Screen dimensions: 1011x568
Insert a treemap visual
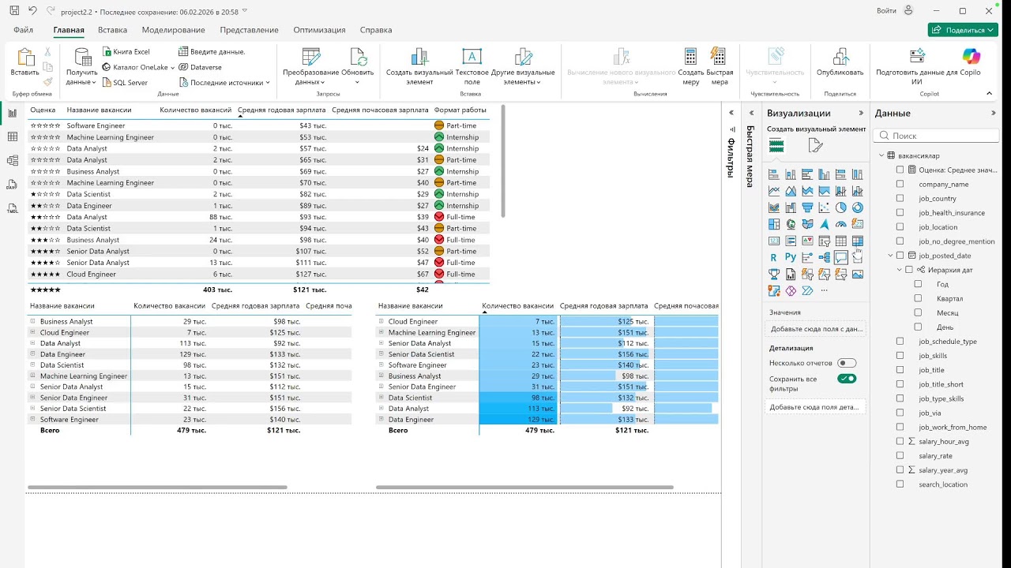(774, 224)
